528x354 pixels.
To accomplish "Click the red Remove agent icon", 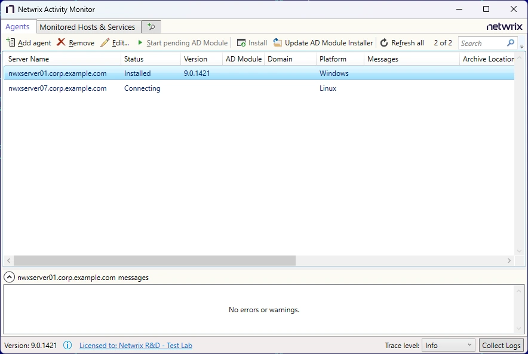I will (x=60, y=42).
